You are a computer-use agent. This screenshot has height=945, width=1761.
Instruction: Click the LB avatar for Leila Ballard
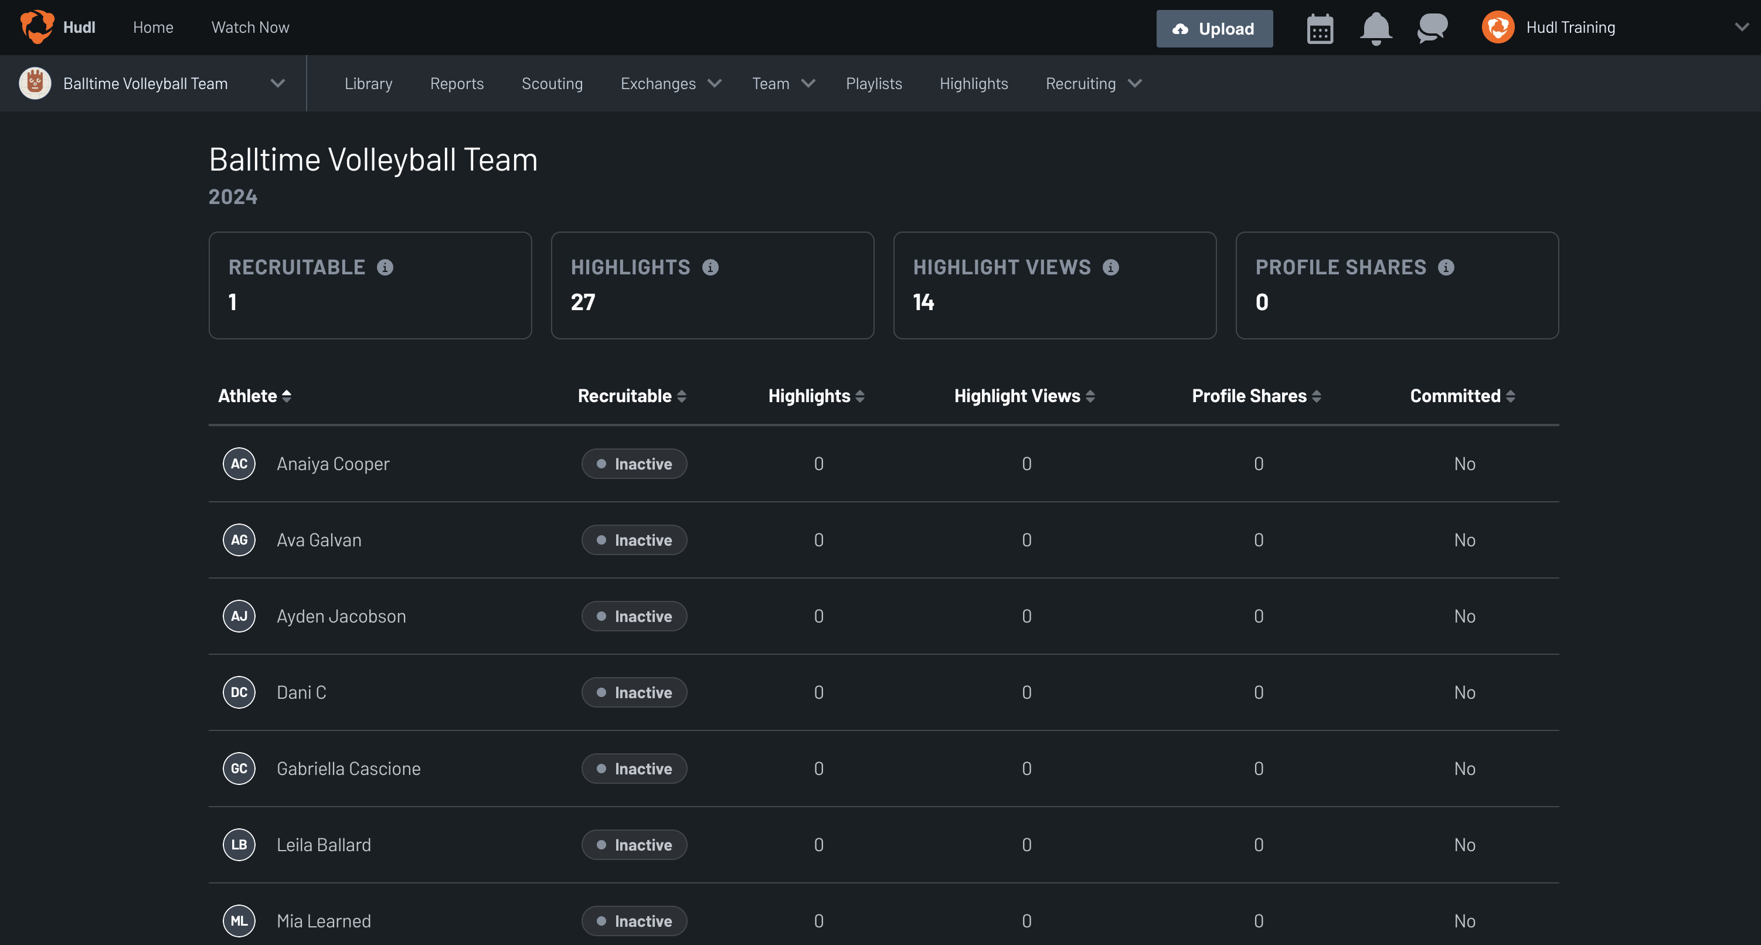pos(239,845)
